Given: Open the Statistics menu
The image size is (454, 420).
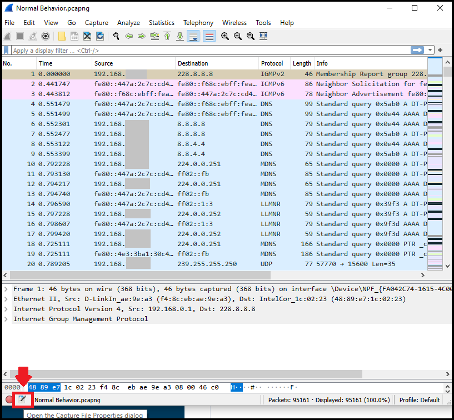Looking at the screenshot, I should tap(162, 23).
